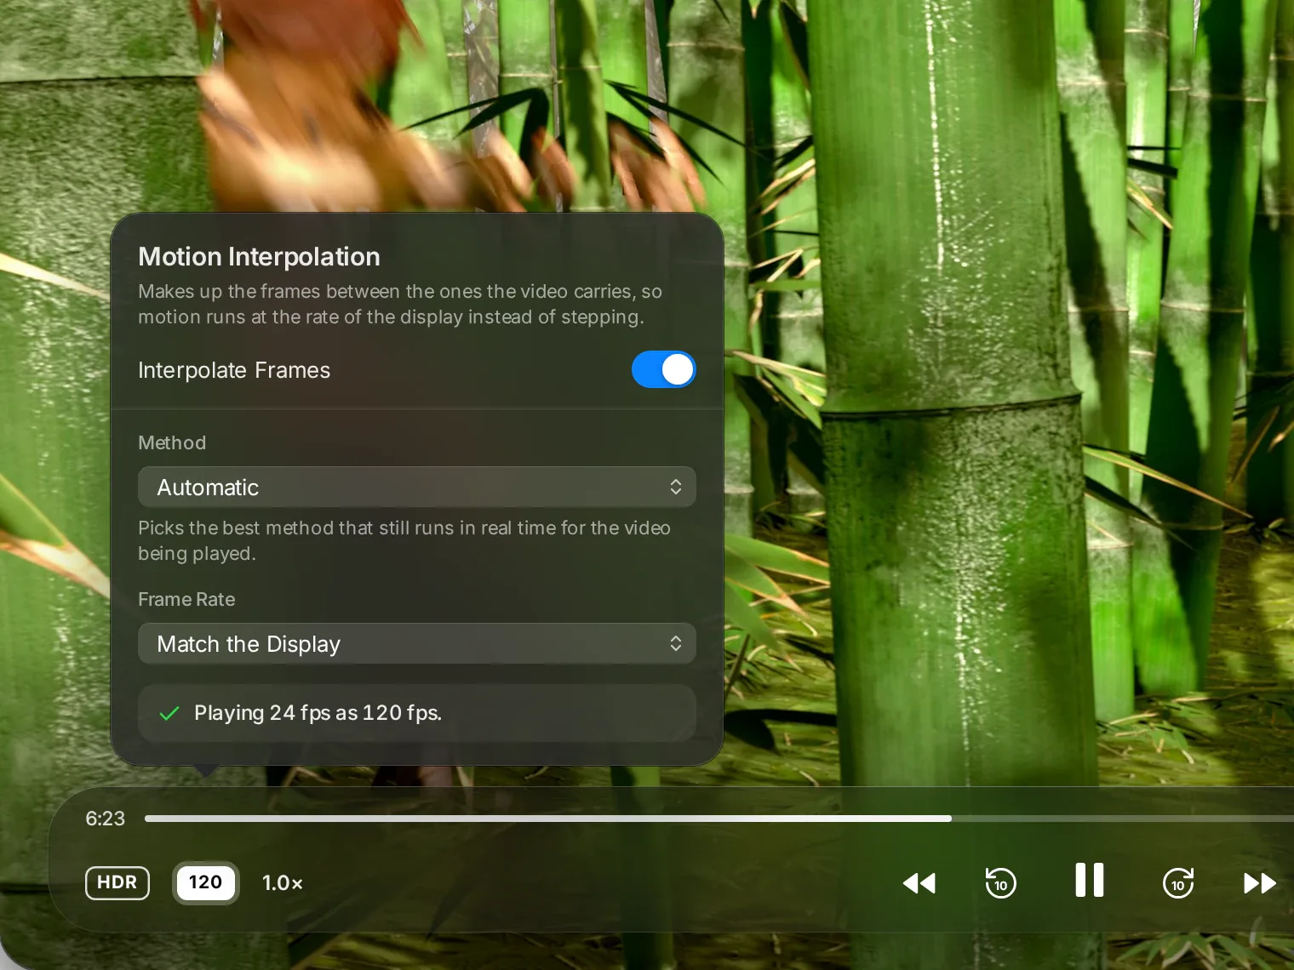Click the Frame Rate section label
The image size is (1294, 970).
[x=186, y=599]
